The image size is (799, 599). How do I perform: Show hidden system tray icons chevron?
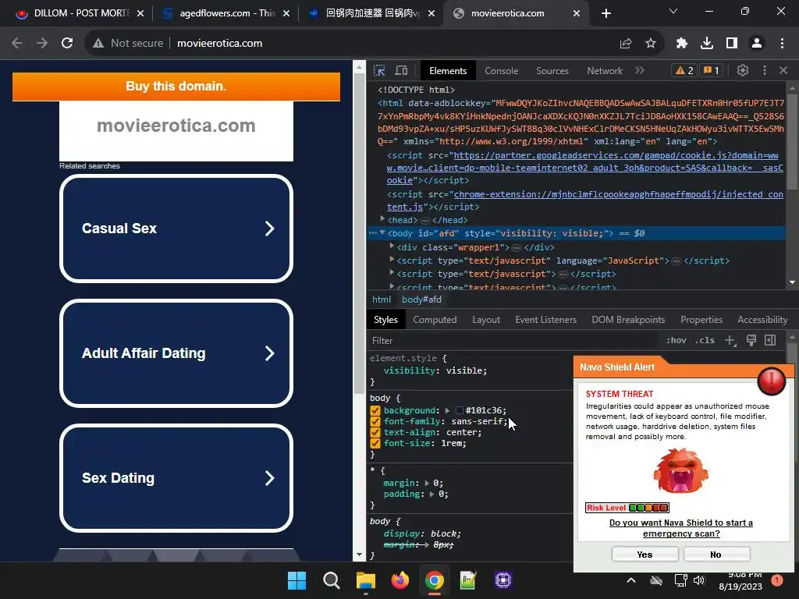click(x=630, y=580)
